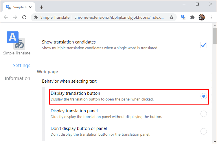Select the Display translation panel option
Screen dimensions: 217x144
coord(204,114)
